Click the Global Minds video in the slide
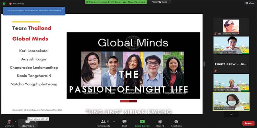 click(133, 65)
